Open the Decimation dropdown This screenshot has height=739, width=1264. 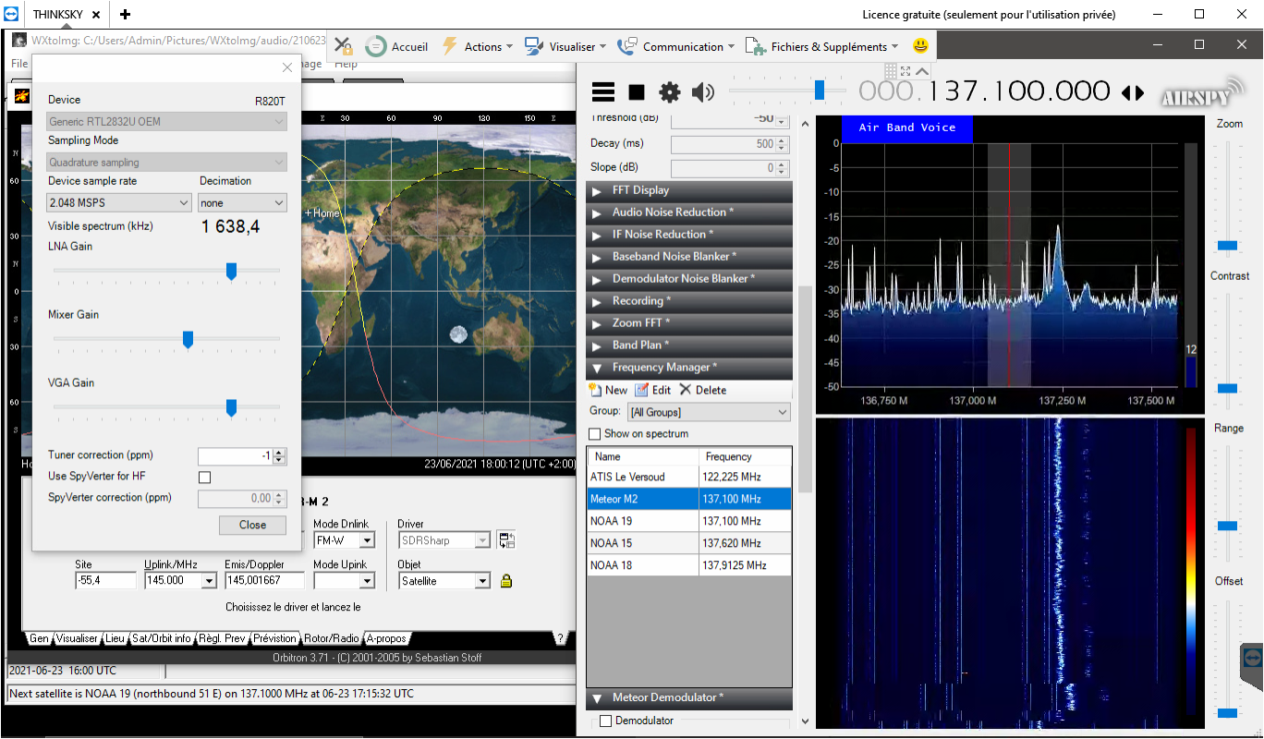coord(242,202)
